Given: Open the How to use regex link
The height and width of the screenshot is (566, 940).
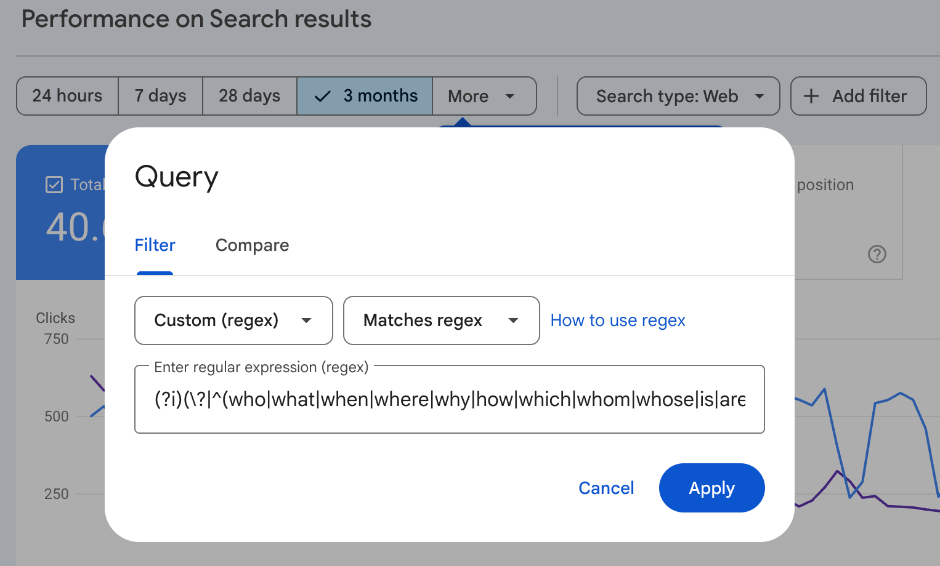Looking at the screenshot, I should point(617,320).
